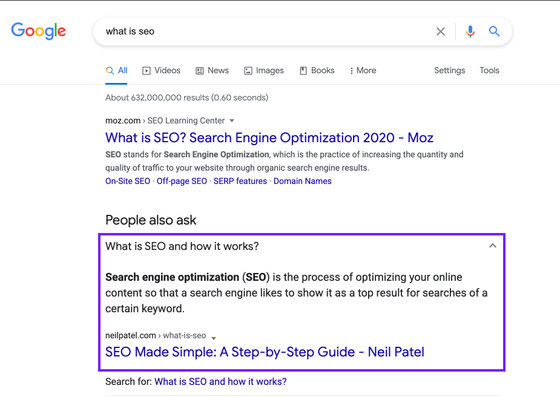The height and width of the screenshot is (397, 560).
Task: Collapse the 'What is SEO and how it works?' question
Action: tap(492, 246)
